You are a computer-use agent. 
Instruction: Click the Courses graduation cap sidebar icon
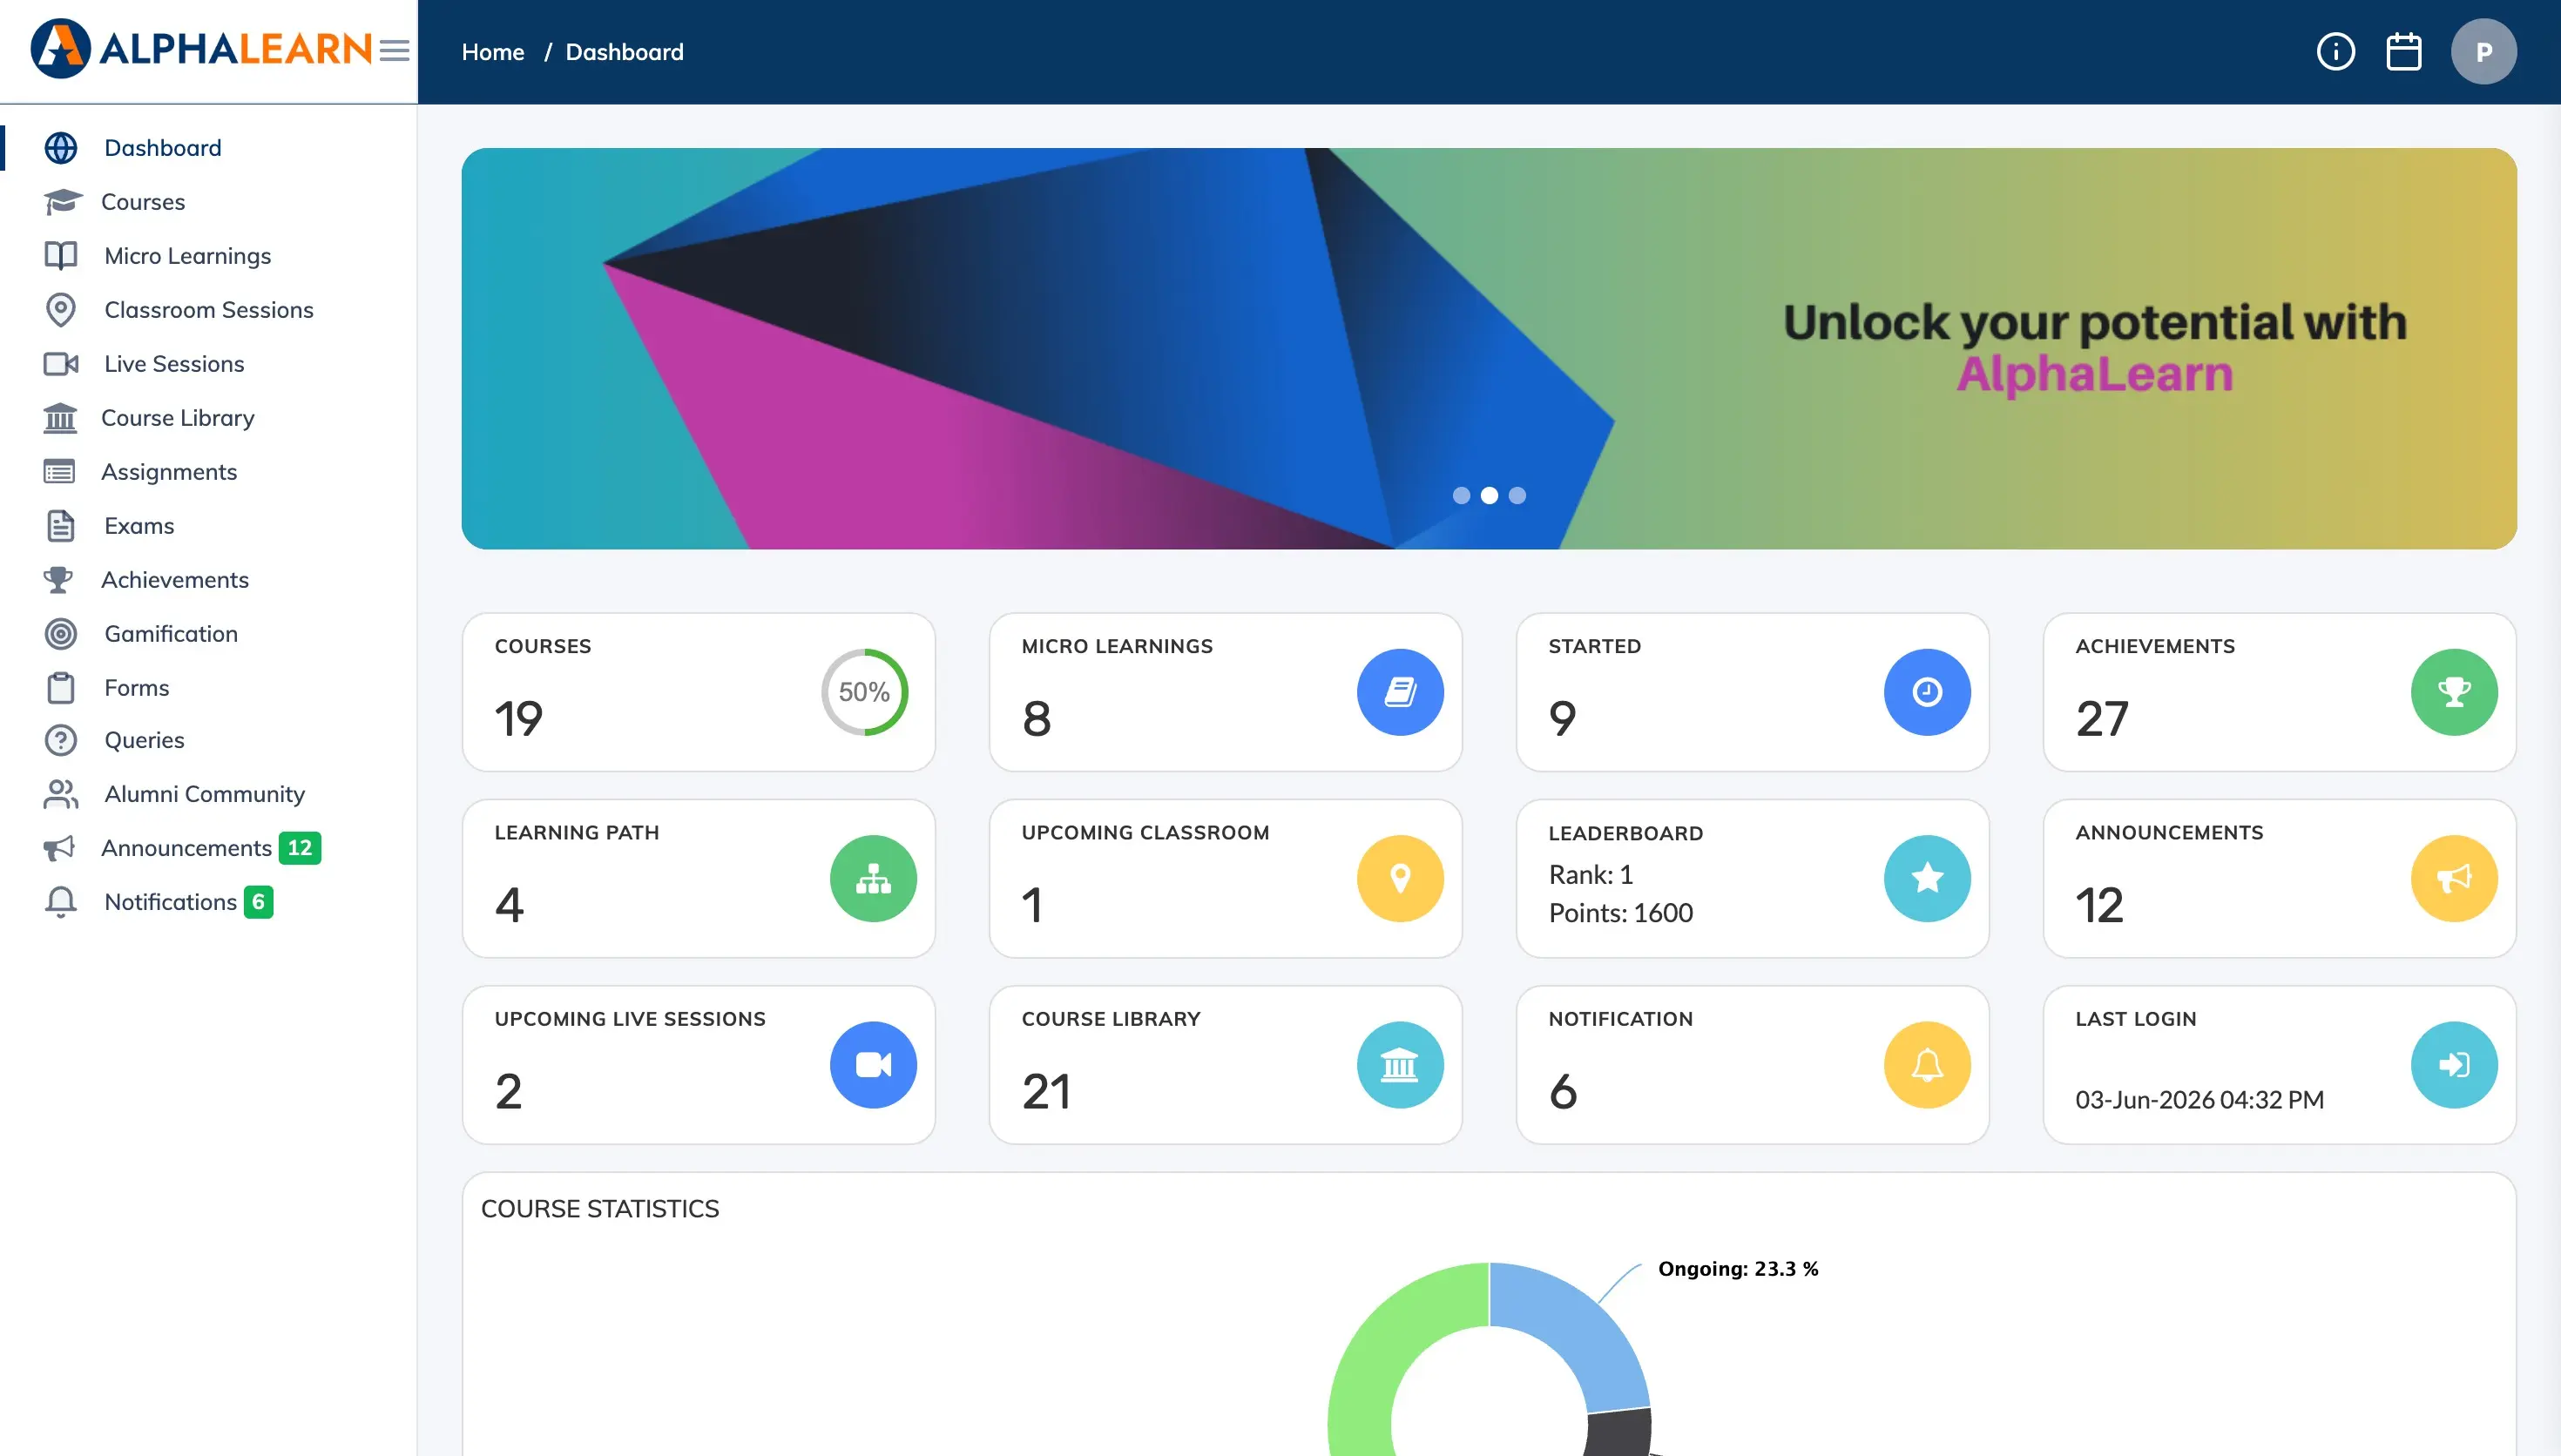[62, 202]
